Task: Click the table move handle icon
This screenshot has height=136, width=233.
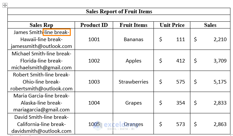Action: [5, 6]
